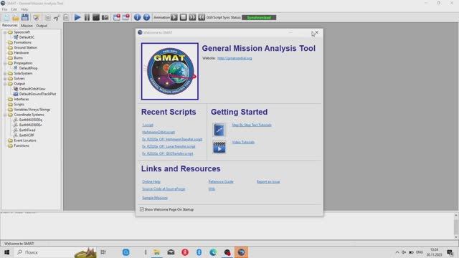Click the GMAT logo image
The image size is (459, 258).
(x=170, y=72)
